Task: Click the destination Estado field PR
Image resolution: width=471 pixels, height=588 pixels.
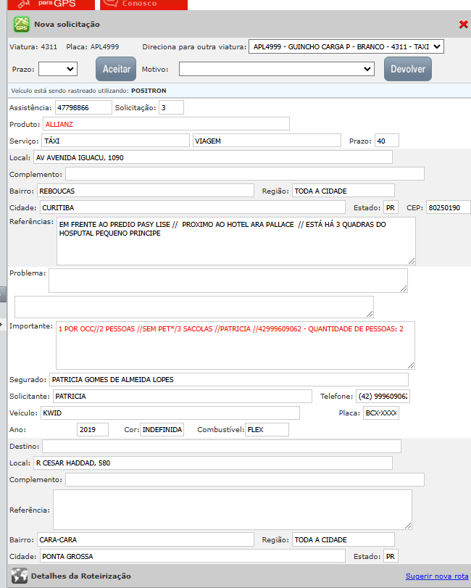Action: click(x=391, y=556)
